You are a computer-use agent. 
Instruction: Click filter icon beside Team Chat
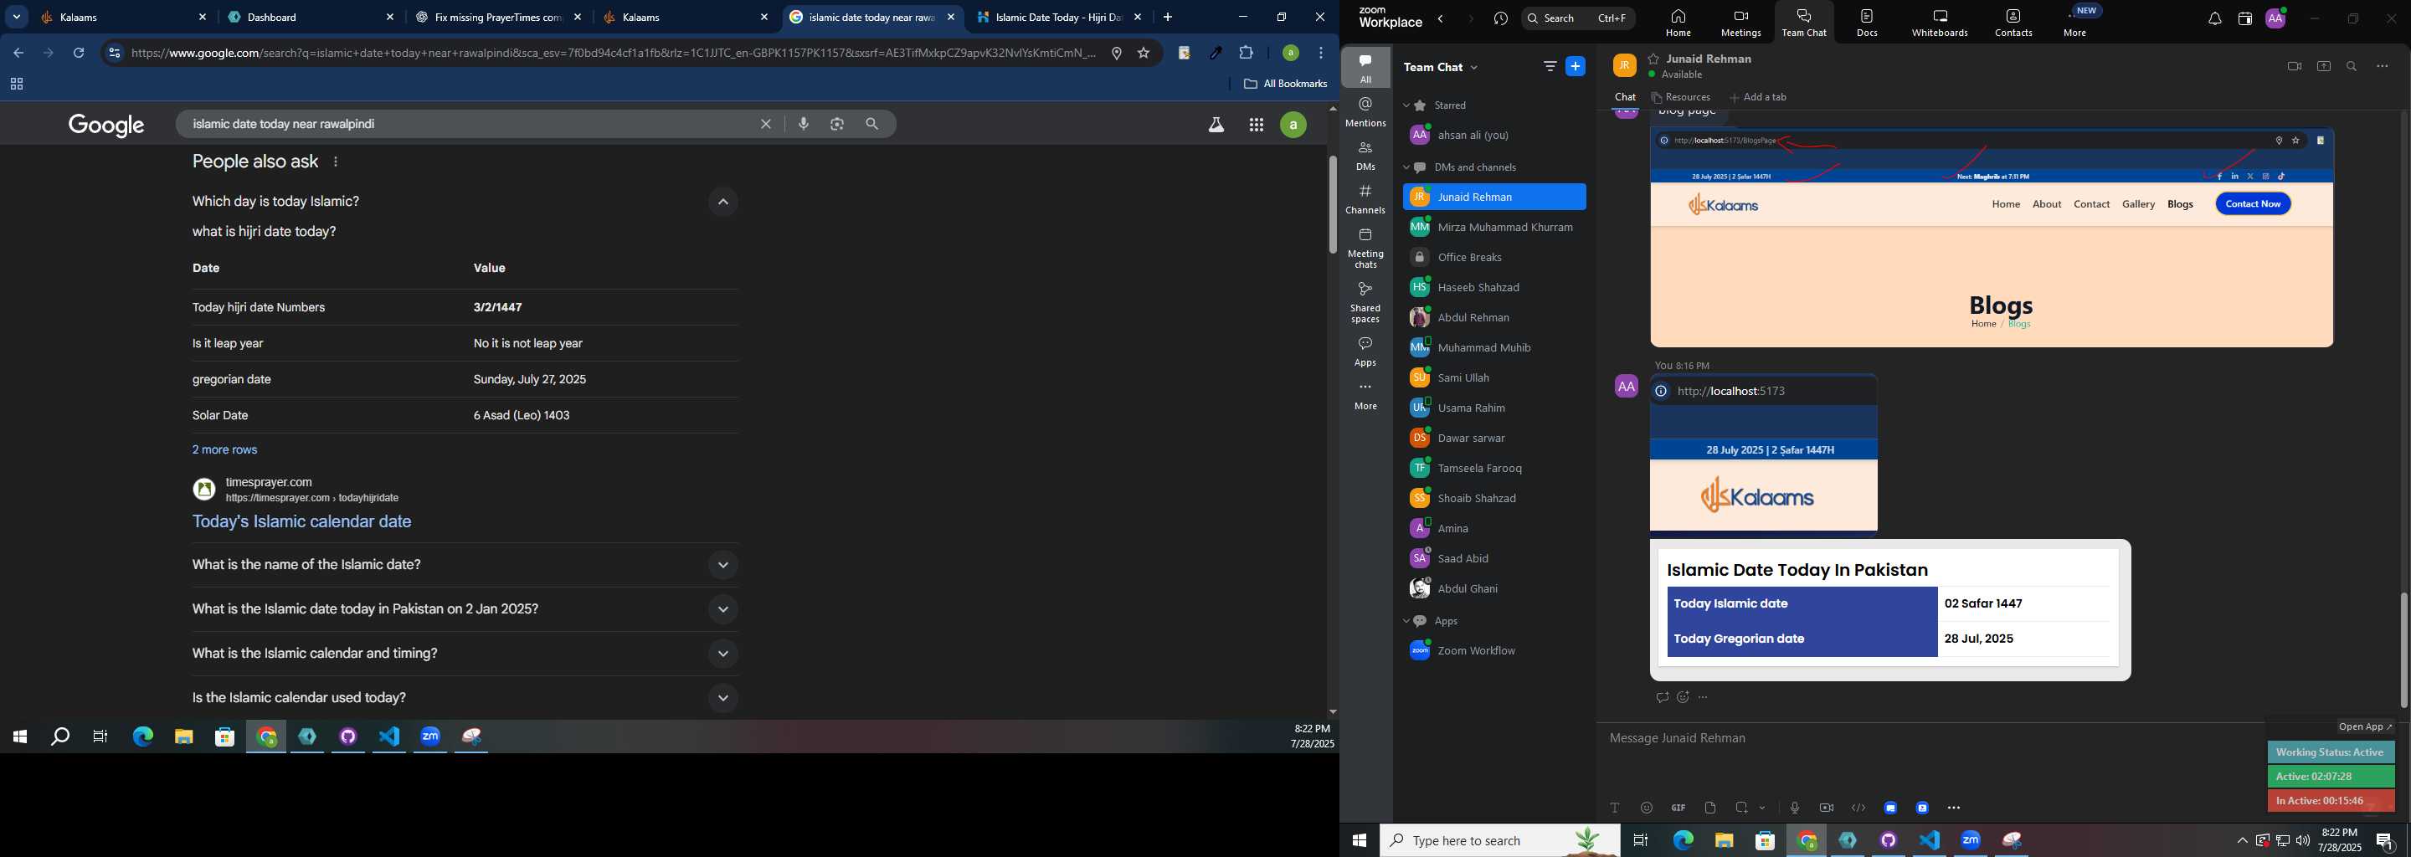1550,66
